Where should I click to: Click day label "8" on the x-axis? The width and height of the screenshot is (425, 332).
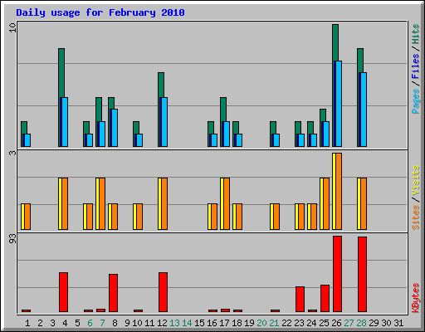coord(115,323)
